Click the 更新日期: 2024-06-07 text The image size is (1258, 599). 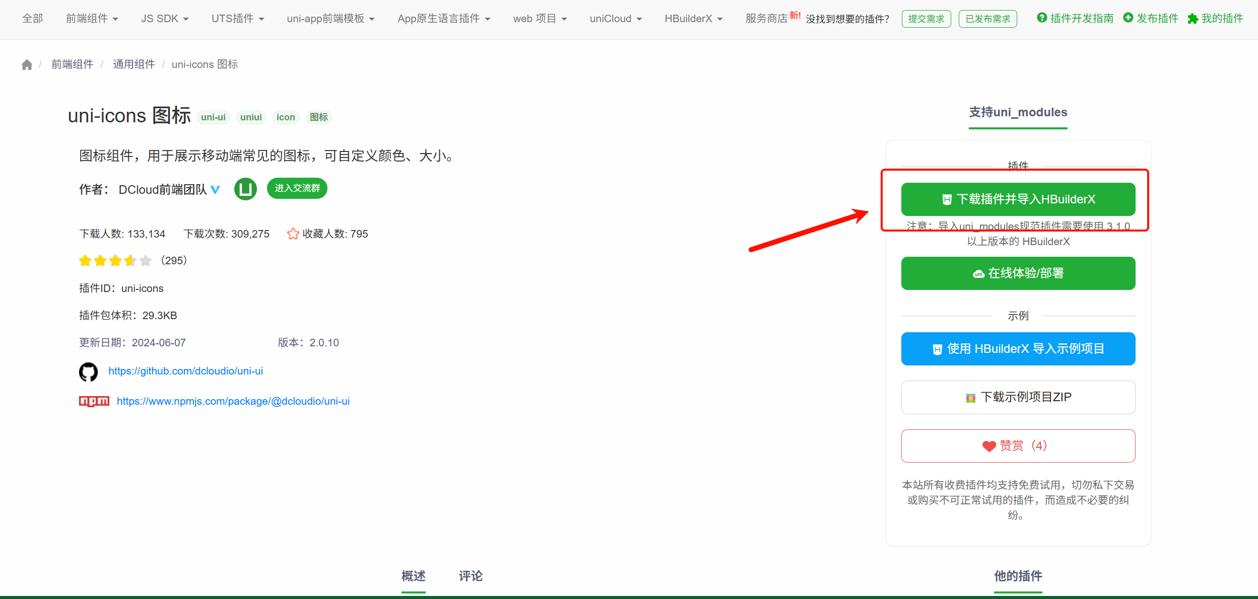point(133,343)
